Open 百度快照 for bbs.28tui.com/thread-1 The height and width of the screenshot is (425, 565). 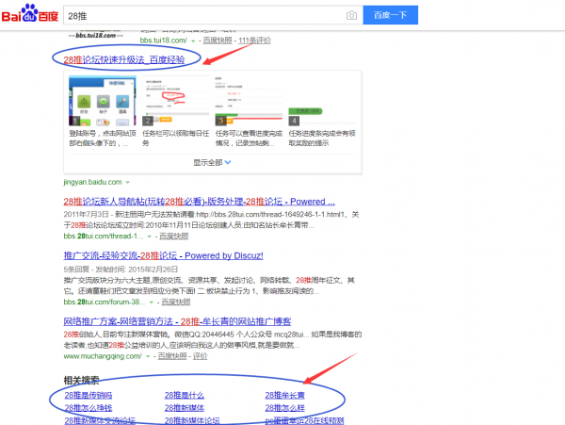pyautogui.click(x=173, y=237)
